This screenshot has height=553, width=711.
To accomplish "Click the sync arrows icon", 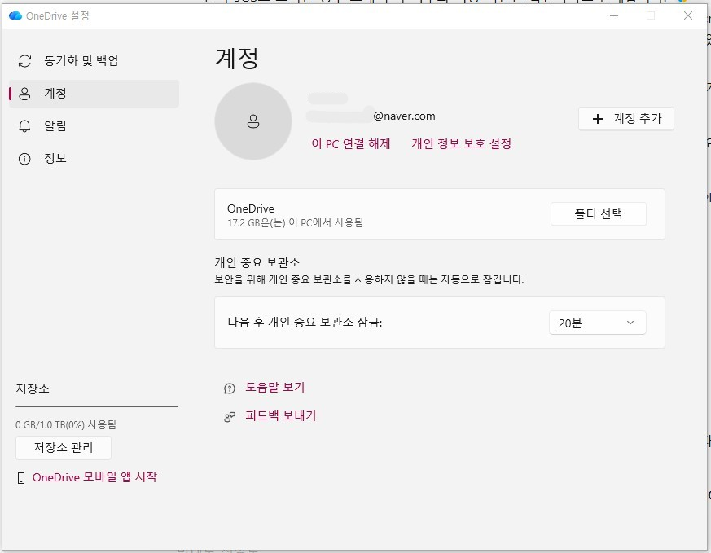I will pos(24,61).
